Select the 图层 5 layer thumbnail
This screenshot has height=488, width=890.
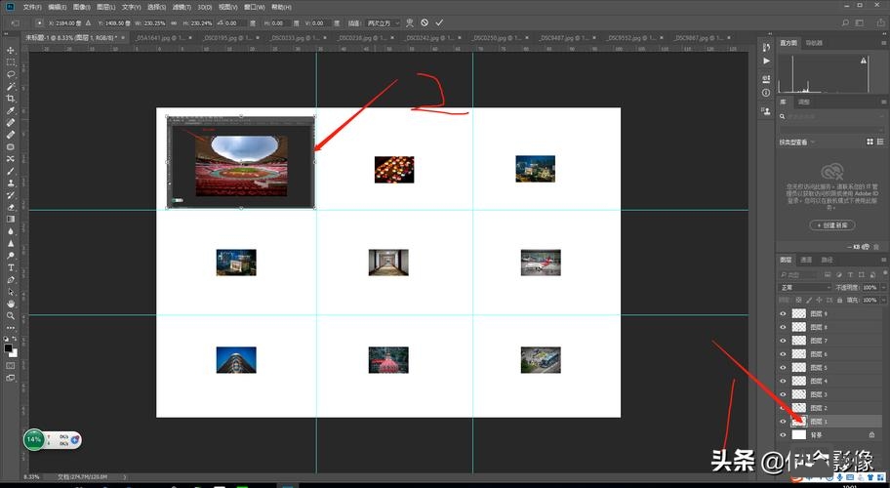tap(799, 367)
